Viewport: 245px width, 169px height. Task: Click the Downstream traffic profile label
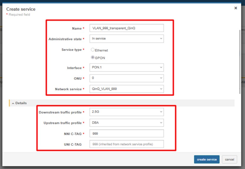coord(60,112)
